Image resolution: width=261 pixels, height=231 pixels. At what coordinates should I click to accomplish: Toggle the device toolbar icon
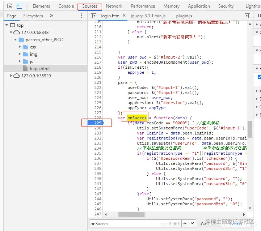pyautogui.click(x=19, y=6)
